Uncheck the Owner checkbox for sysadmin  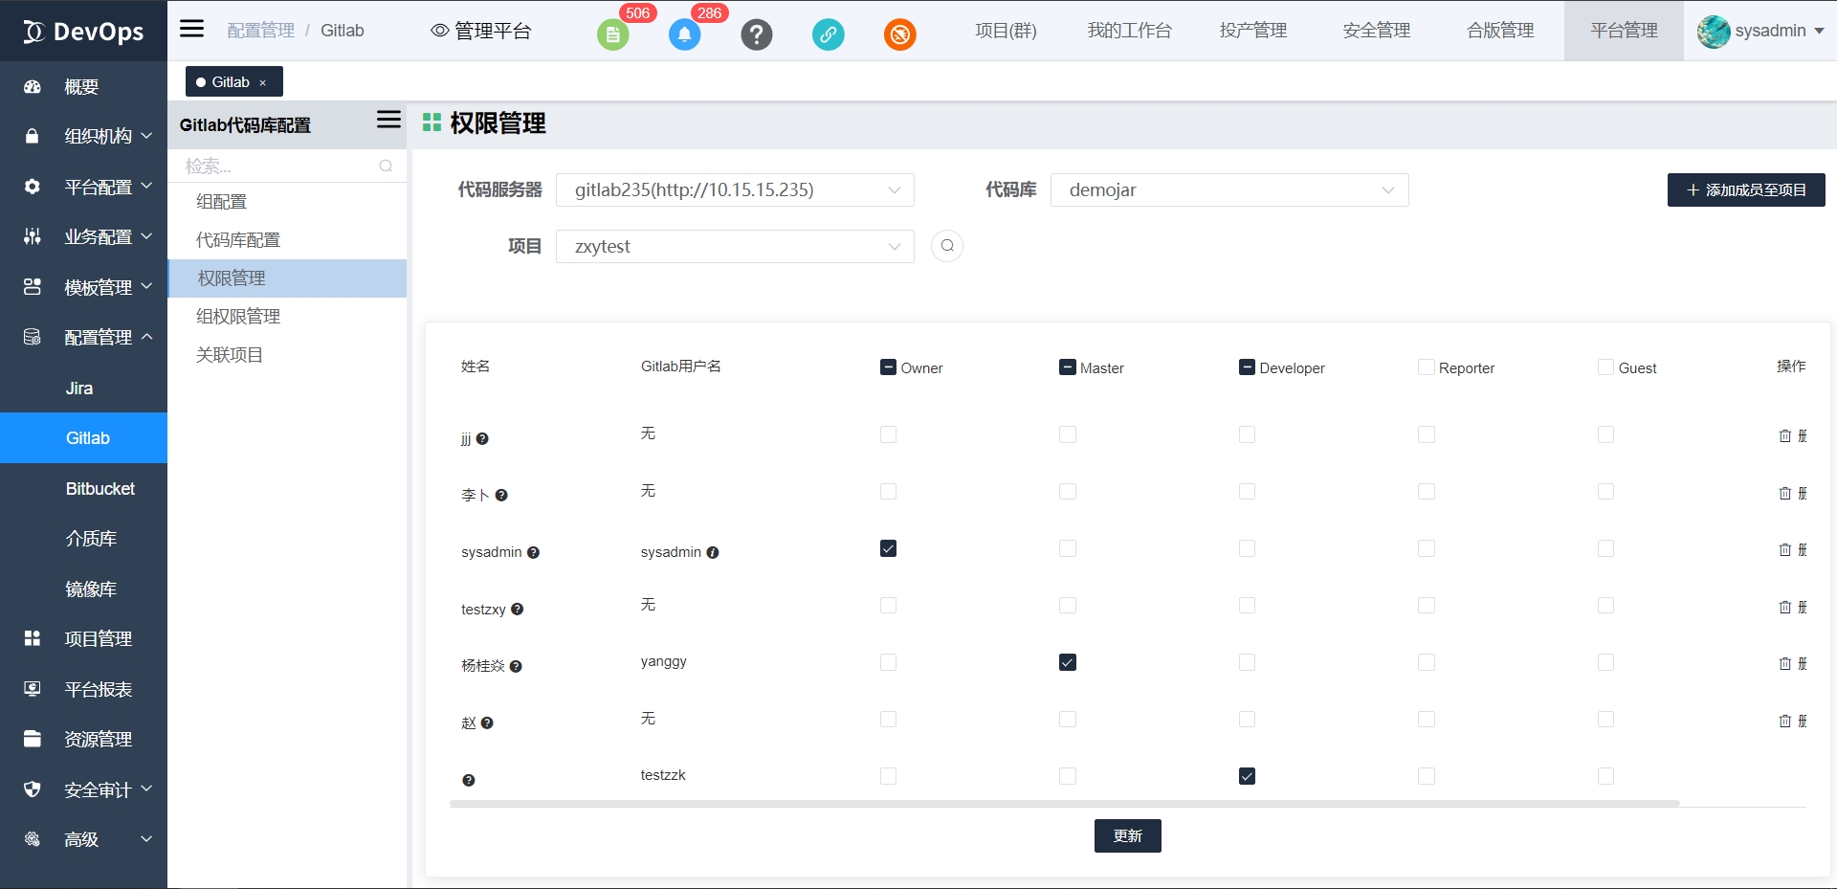(x=888, y=548)
